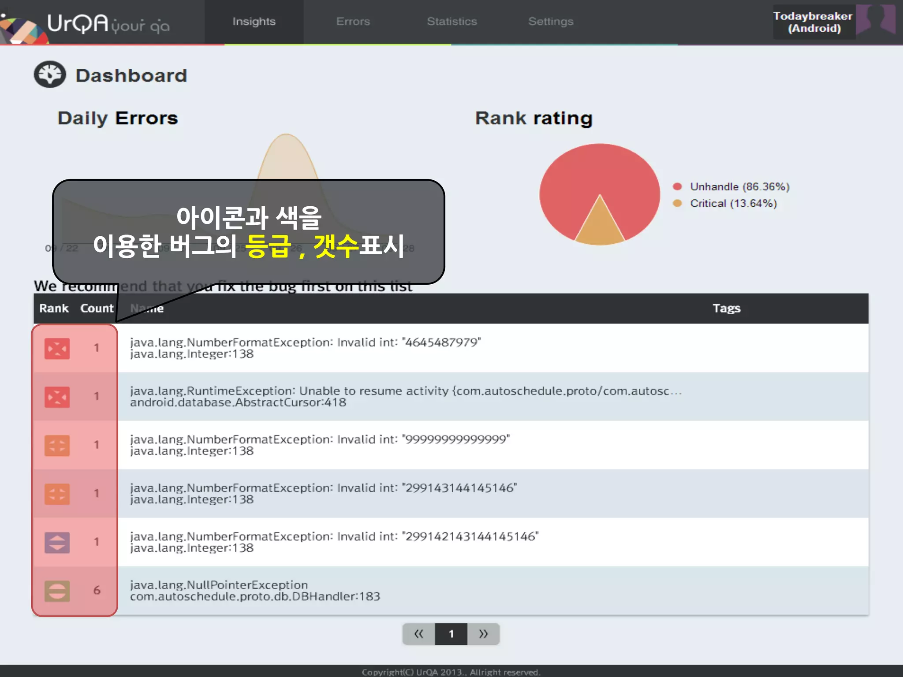
Task: Go to next page with » button
Action: tap(483, 634)
